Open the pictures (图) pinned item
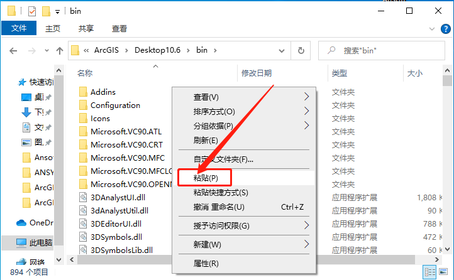The width and height of the screenshot is (454, 280). click(36, 142)
